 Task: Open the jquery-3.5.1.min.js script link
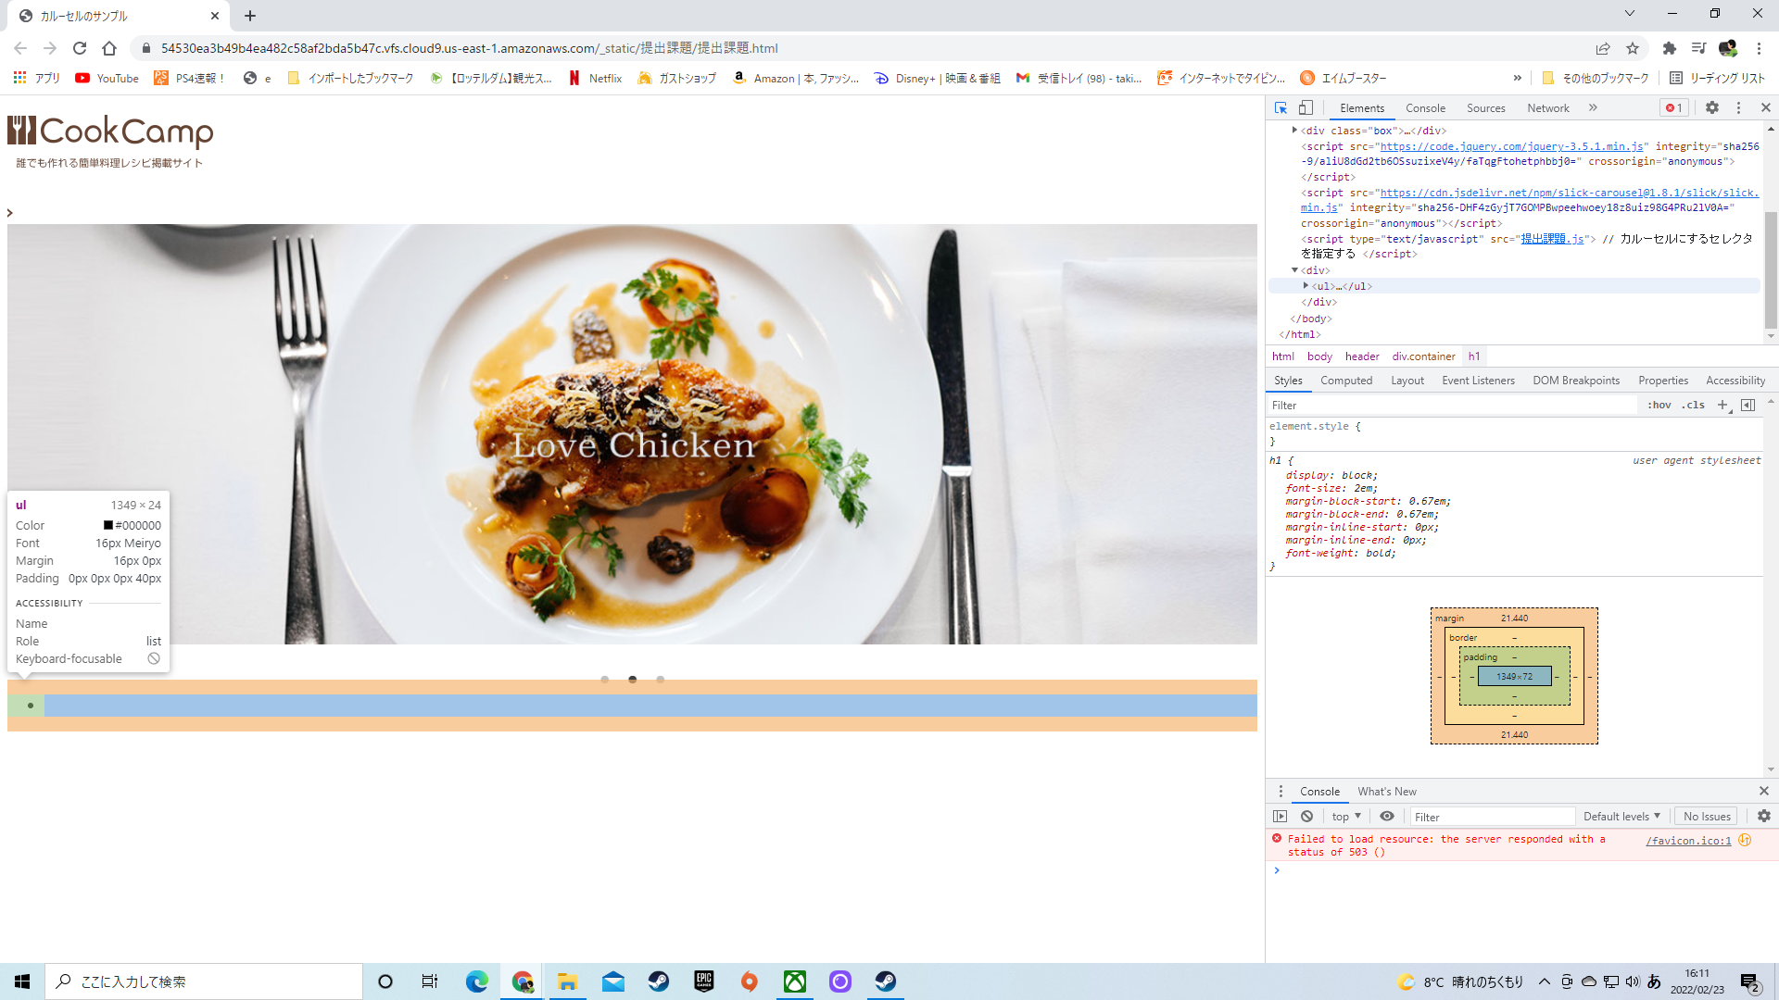click(1511, 146)
